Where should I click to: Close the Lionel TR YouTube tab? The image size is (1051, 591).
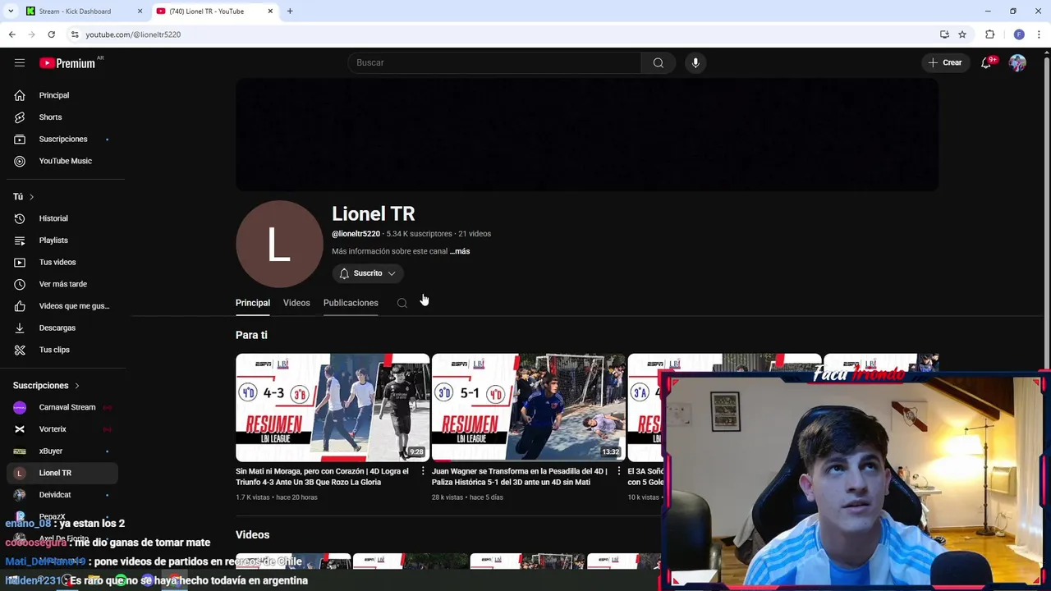click(270, 11)
